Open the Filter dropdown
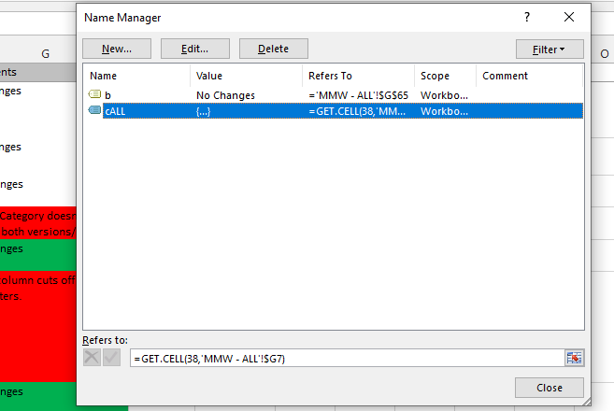The image size is (614, 411). tap(550, 50)
